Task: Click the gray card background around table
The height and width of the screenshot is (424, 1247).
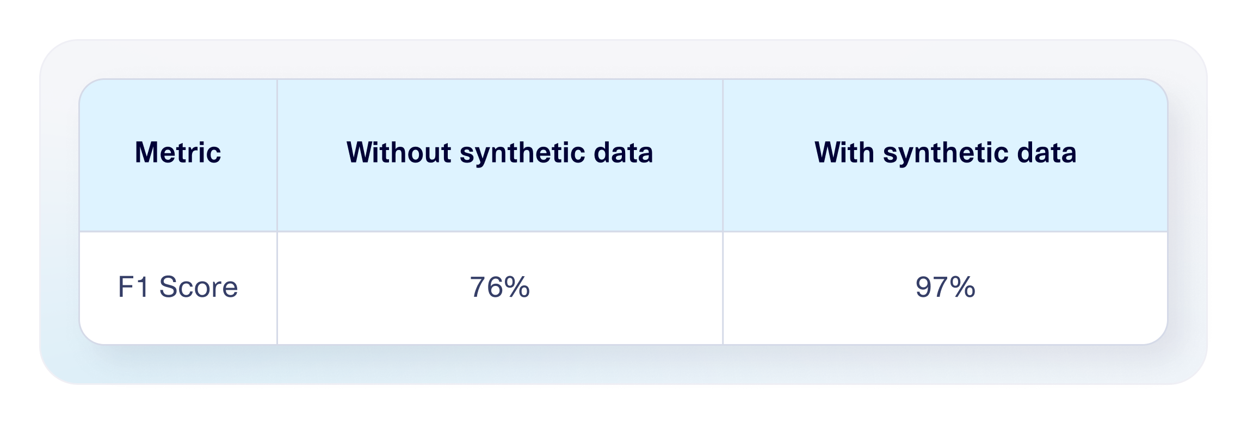Action: (623, 59)
